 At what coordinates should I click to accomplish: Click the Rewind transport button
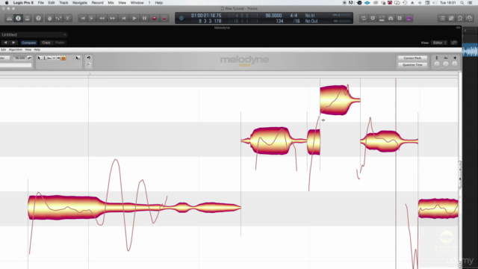tap(102, 18)
